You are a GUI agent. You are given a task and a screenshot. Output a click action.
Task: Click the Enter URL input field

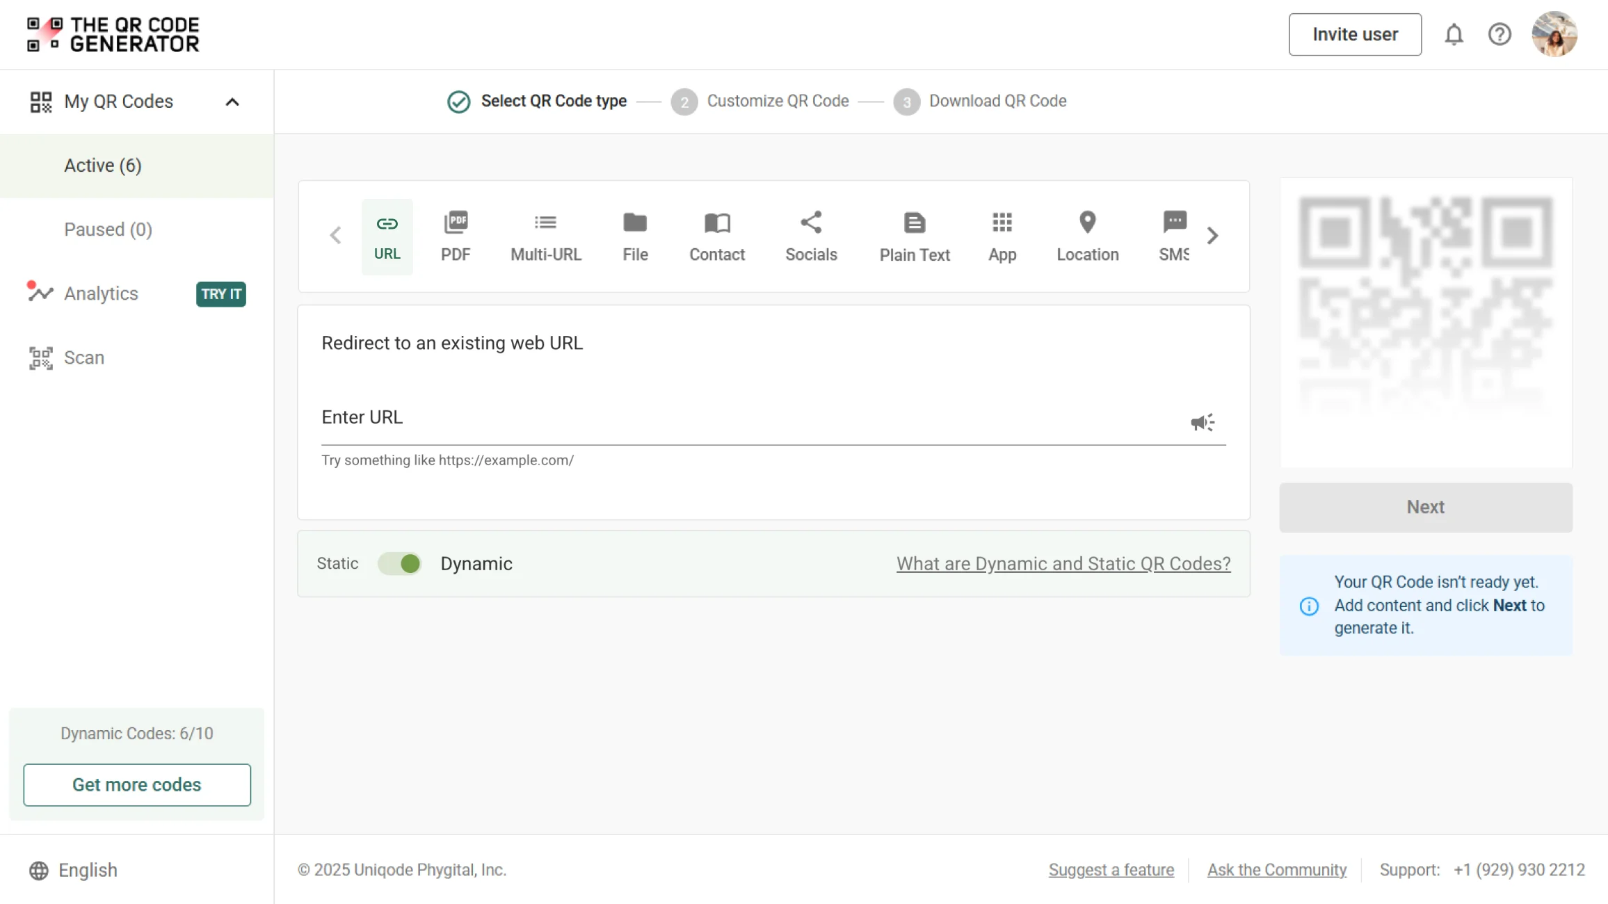751,419
